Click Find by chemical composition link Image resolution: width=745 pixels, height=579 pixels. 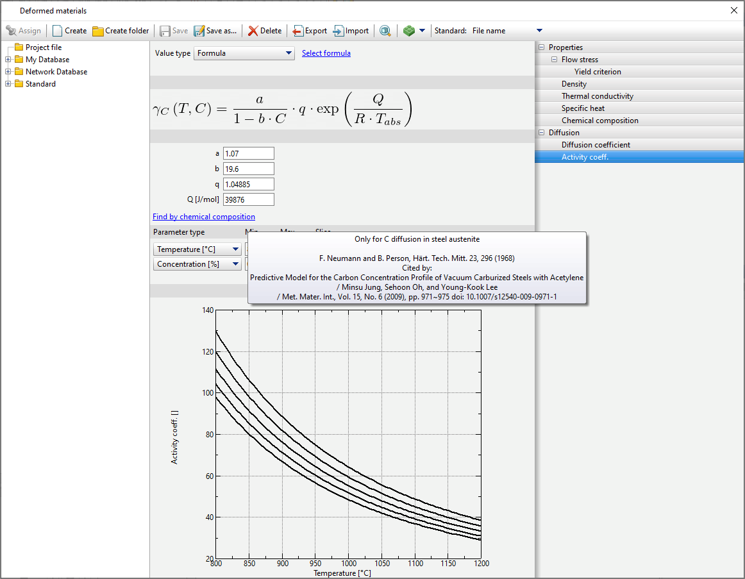(x=204, y=217)
